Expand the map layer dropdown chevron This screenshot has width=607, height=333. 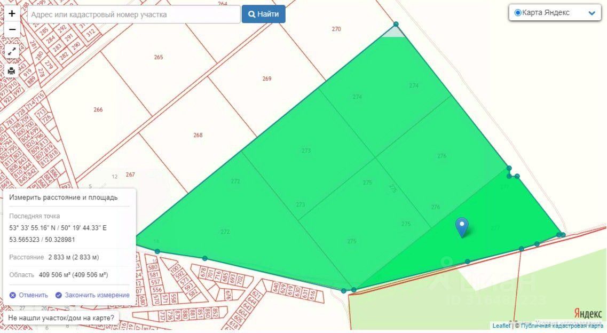pyautogui.click(x=592, y=13)
